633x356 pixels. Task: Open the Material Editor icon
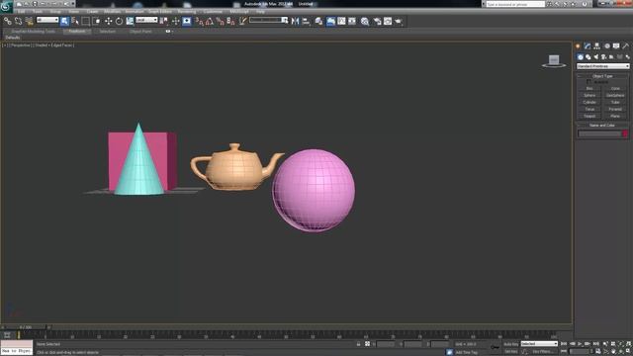[365, 21]
